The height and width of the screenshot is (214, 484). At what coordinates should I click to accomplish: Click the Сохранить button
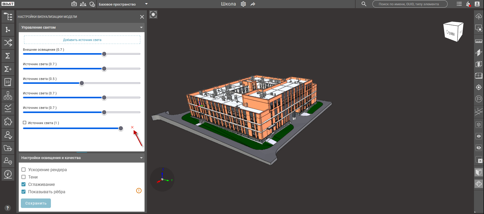[36, 203]
